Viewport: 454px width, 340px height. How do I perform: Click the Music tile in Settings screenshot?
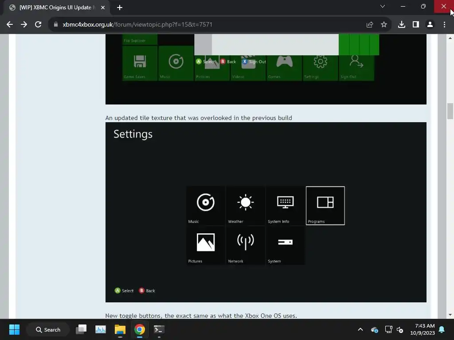coord(206,205)
